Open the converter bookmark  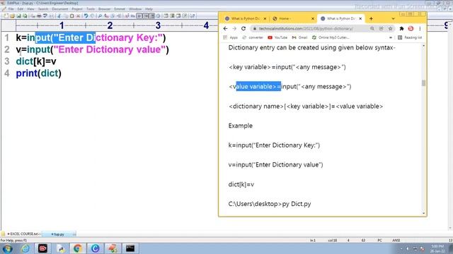coord(253,37)
